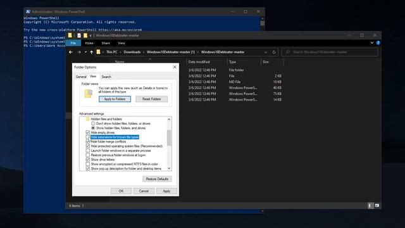This screenshot has width=405, height=228.
Task: Click the Back arrow in File Explorer
Action: coord(71,52)
